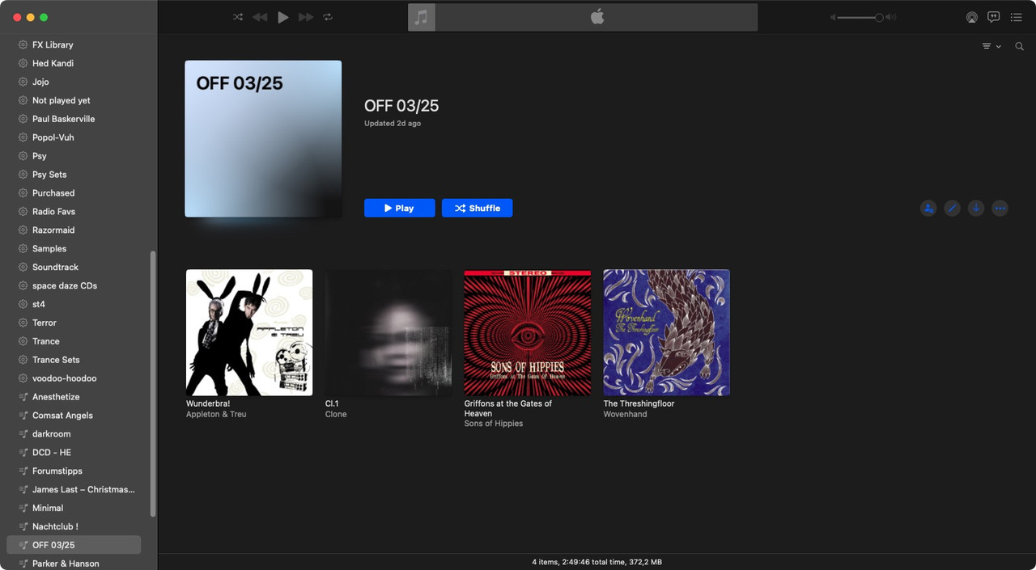Adjust the volume slider
The height and width of the screenshot is (570, 1036).
[859, 17]
